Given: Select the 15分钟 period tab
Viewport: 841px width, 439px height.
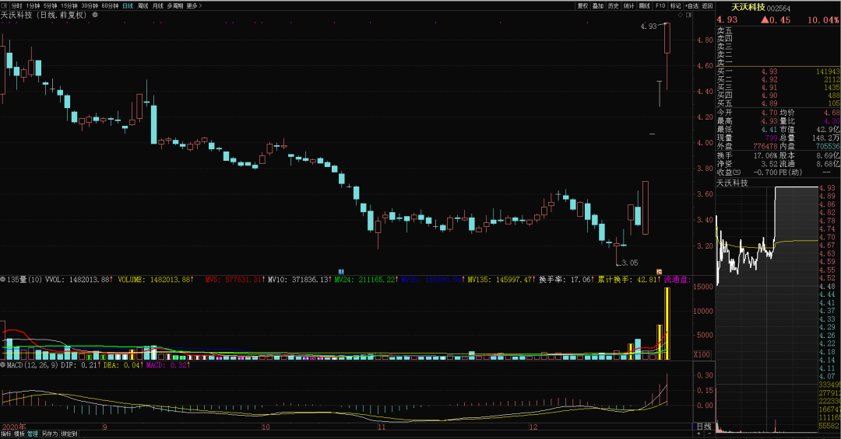Looking at the screenshot, I should [69, 6].
